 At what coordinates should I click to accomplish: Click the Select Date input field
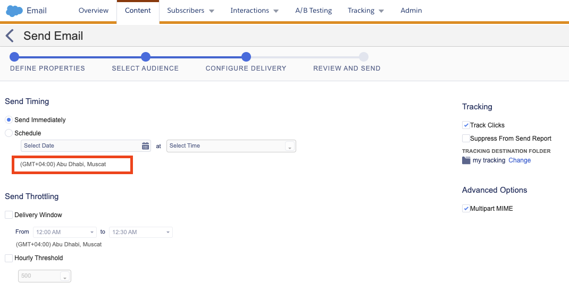[x=86, y=145]
